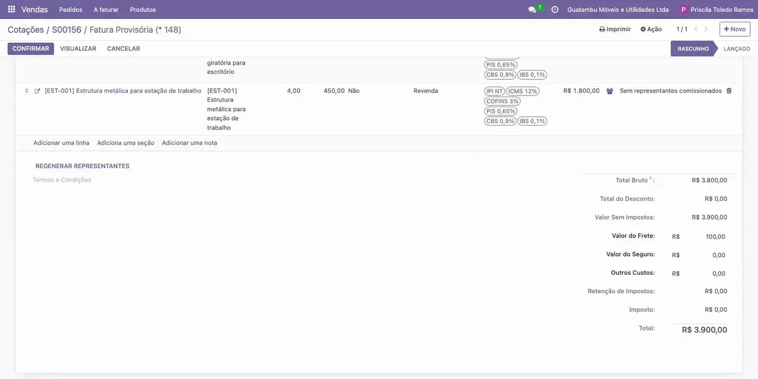The width and height of the screenshot is (758, 379).
Task: Go to the previous record arrow
Action: click(696, 29)
